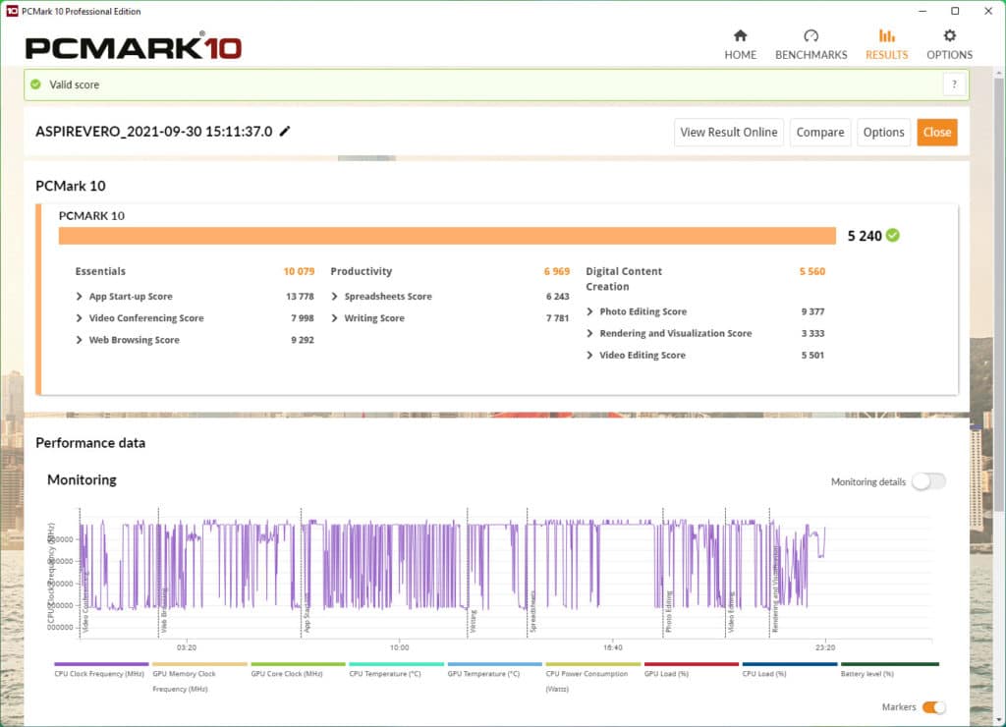Click the green check beside score 5 240
Screen dimensions: 1006x727
click(x=892, y=236)
